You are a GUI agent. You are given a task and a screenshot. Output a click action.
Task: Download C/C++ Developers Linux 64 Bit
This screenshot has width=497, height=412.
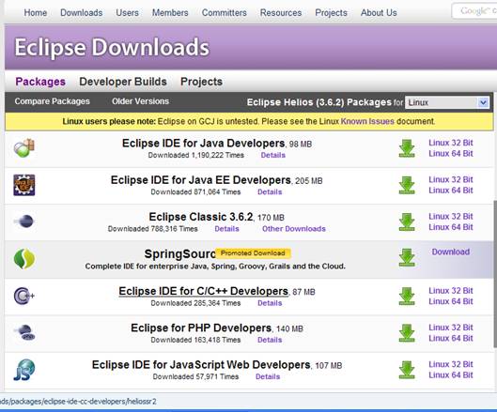click(x=450, y=301)
